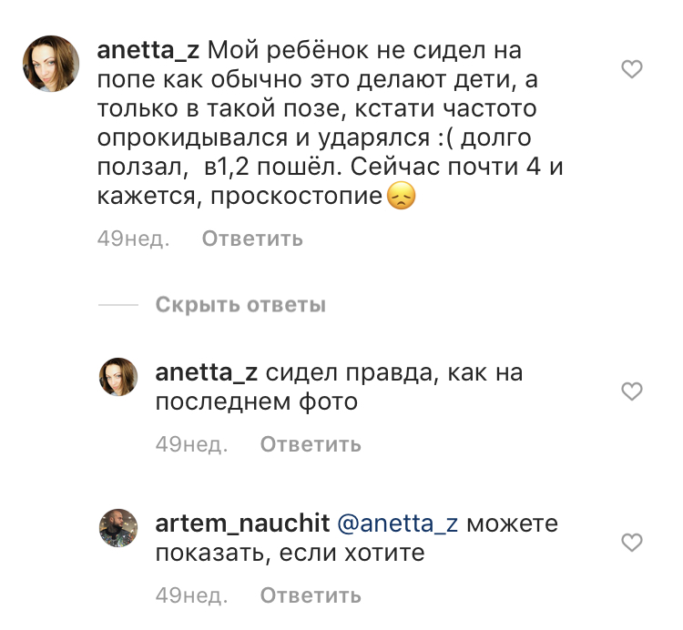
Task: Open the anetta_z username in her reply
Action: (208, 373)
